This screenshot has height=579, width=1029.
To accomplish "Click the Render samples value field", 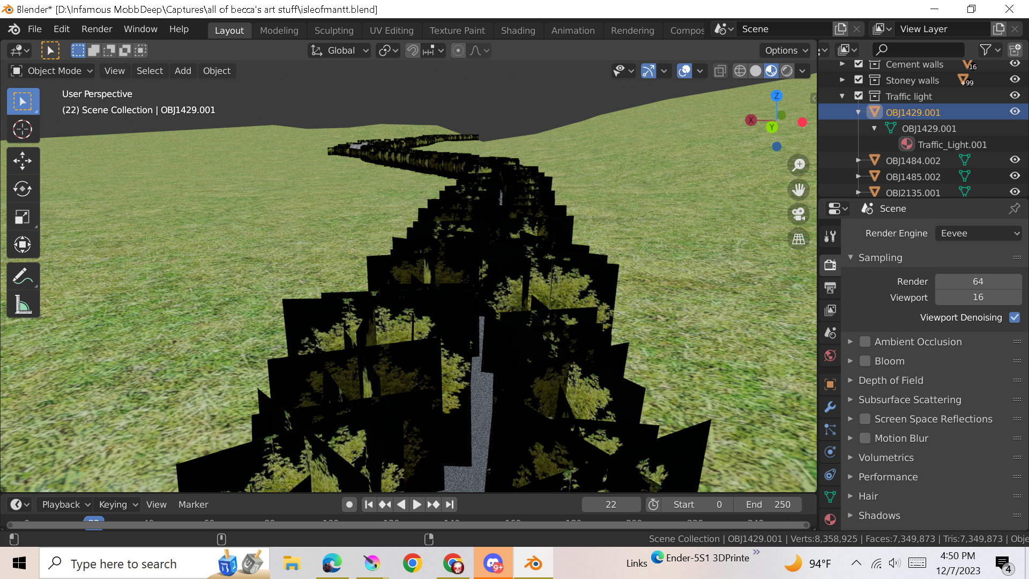I will (978, 281).
